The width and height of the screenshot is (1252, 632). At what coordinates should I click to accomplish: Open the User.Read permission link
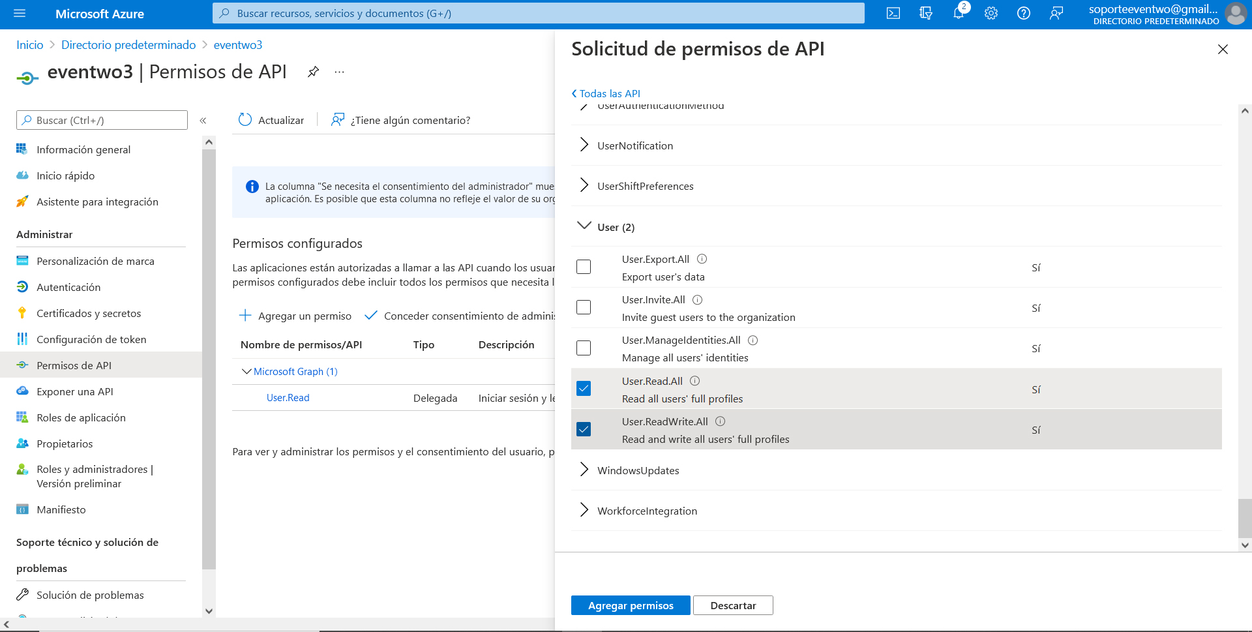(x=288, y=398)
